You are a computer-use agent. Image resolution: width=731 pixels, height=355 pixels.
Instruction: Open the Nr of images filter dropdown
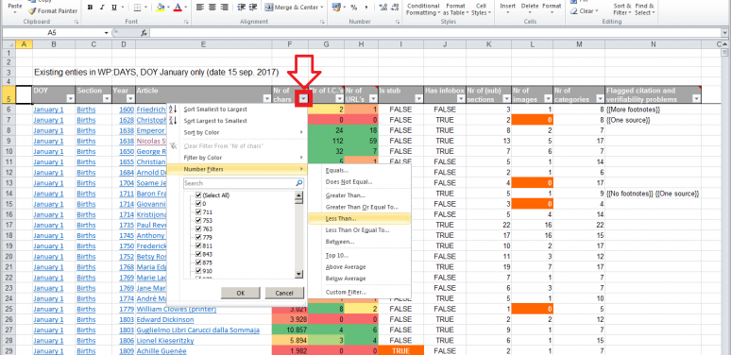pos(548,99)
